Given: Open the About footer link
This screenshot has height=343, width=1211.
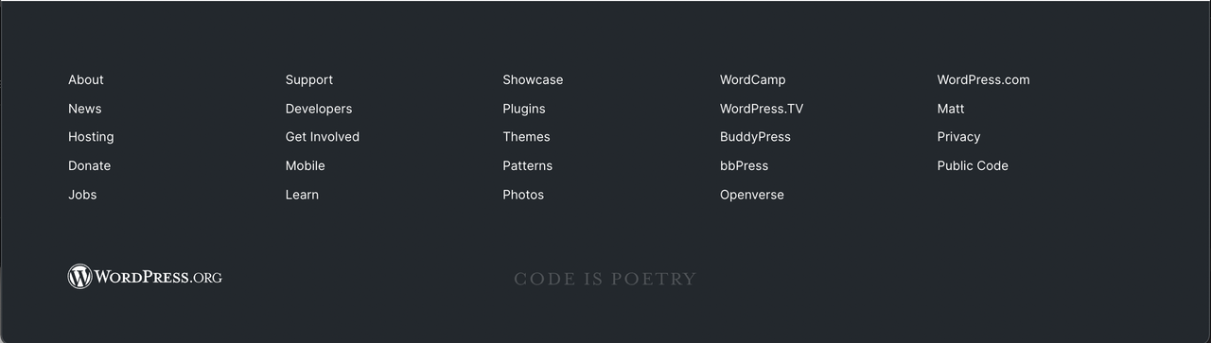Looking at the screenshot, I should click(86, 80).
